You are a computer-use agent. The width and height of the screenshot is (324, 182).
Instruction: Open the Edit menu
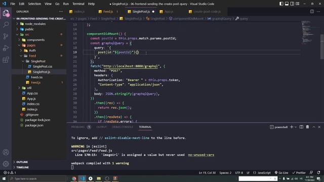(21, 4)
